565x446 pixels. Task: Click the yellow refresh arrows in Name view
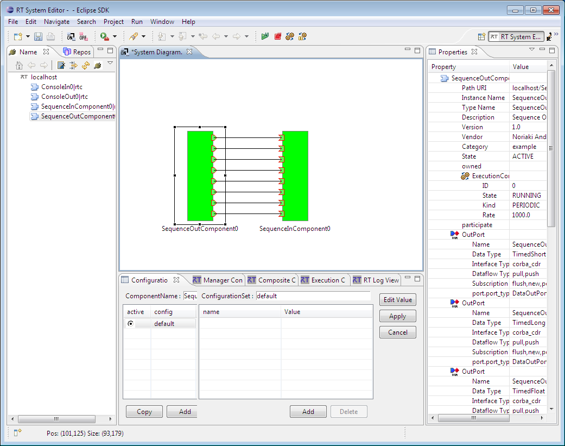[x=86, y=66]
